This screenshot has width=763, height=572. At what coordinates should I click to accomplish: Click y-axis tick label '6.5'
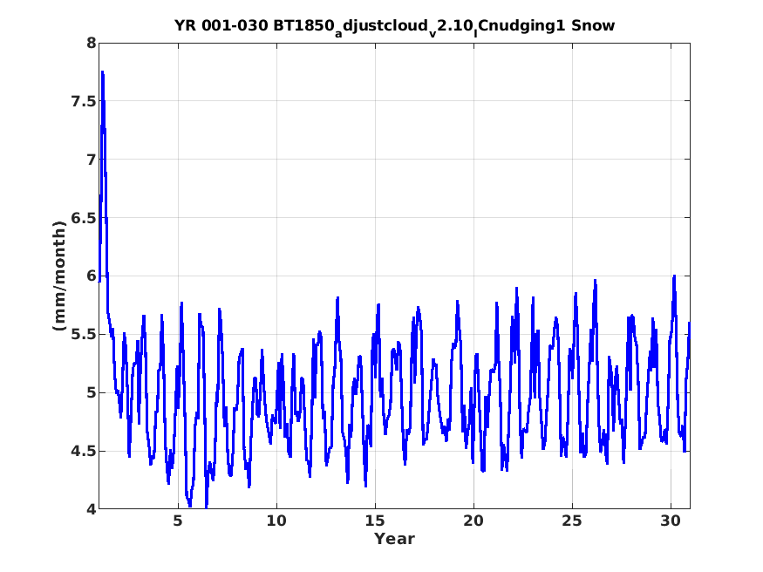click(x=84, y=218)
